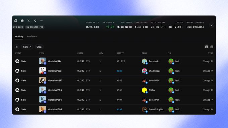Click the Mortals #603 thumbnail

(x=43, y=109)
